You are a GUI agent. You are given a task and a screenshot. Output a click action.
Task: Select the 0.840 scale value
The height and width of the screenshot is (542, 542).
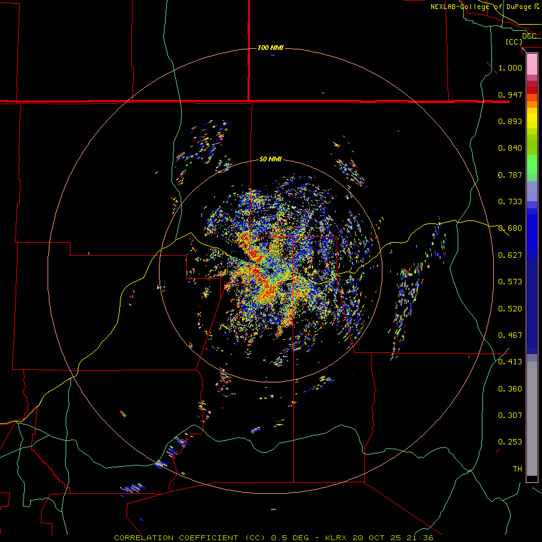[510, 148]
